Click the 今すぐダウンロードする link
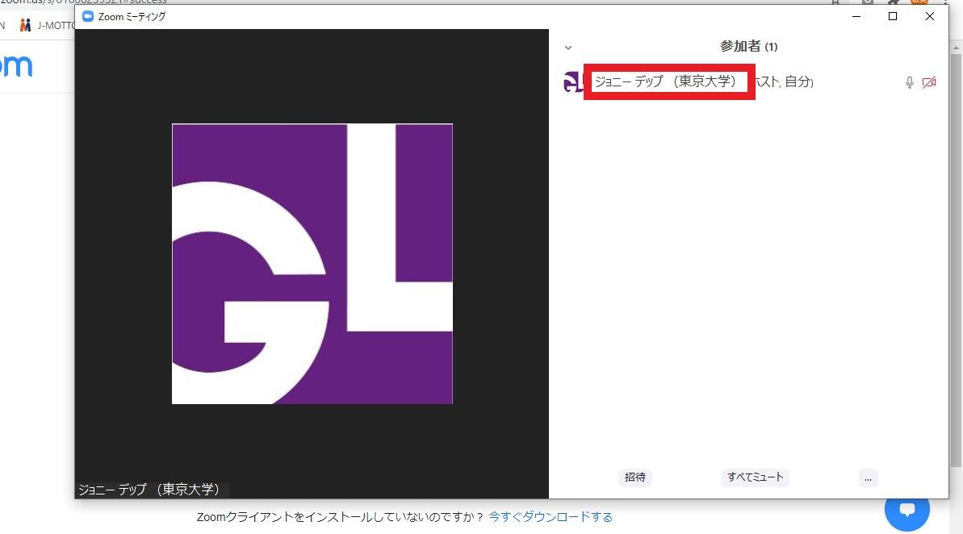 click(551, 517)
